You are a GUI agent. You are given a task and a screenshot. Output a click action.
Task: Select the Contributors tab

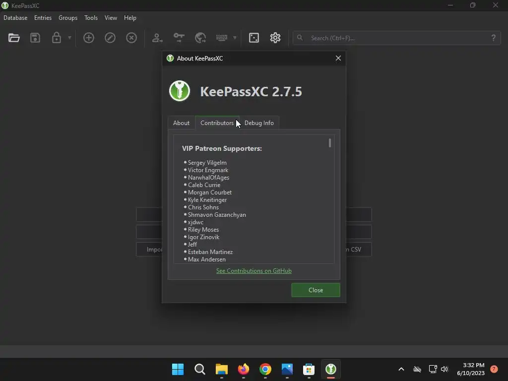point(217,123)
